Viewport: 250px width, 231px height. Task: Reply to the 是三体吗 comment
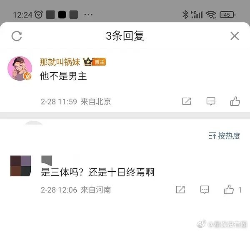(x=205, y=190)
